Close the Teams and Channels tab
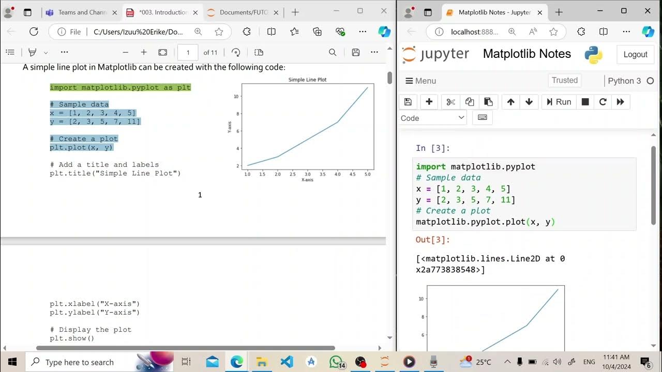 tap(113, 12)
